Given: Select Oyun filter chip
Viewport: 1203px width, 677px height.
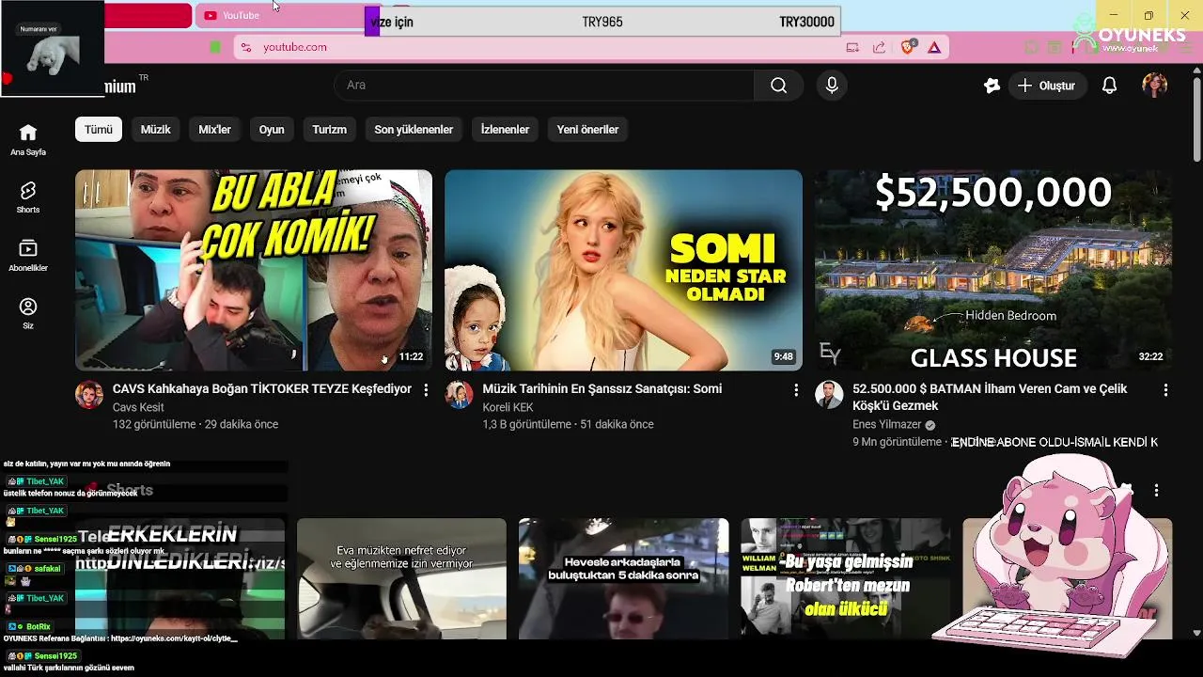Looking at the screenshot, I should pyautogui.click(x=272, y=130).
